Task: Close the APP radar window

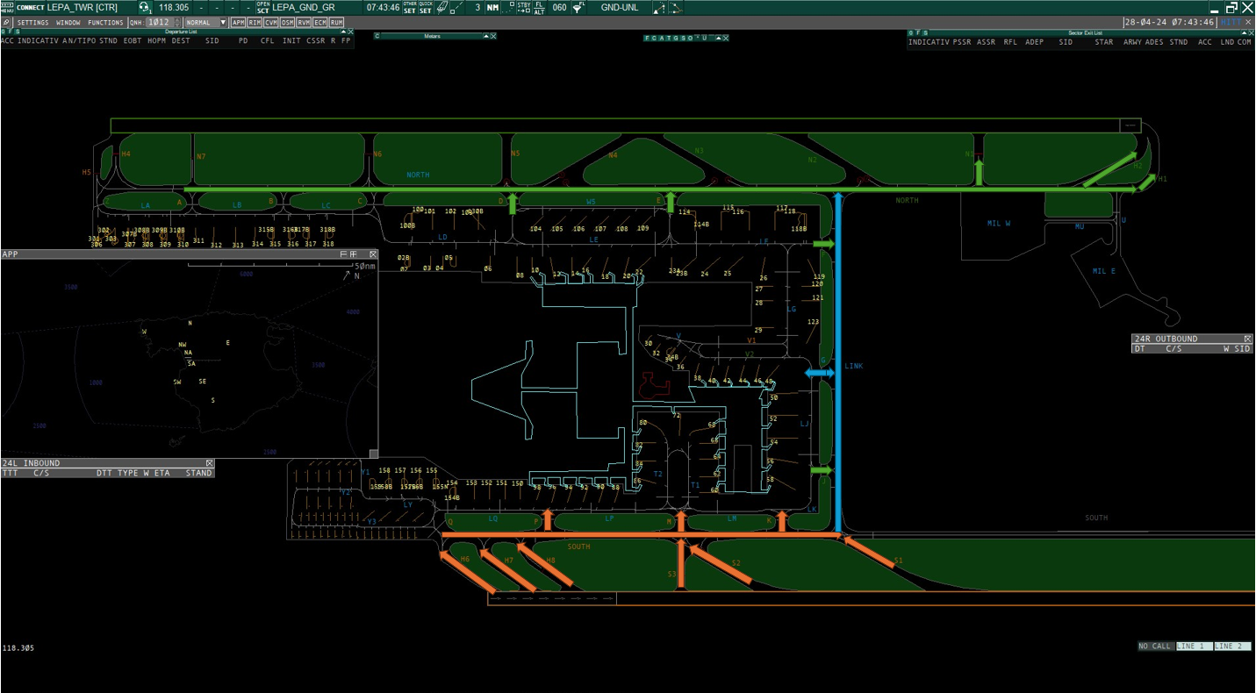Action: 373,254
